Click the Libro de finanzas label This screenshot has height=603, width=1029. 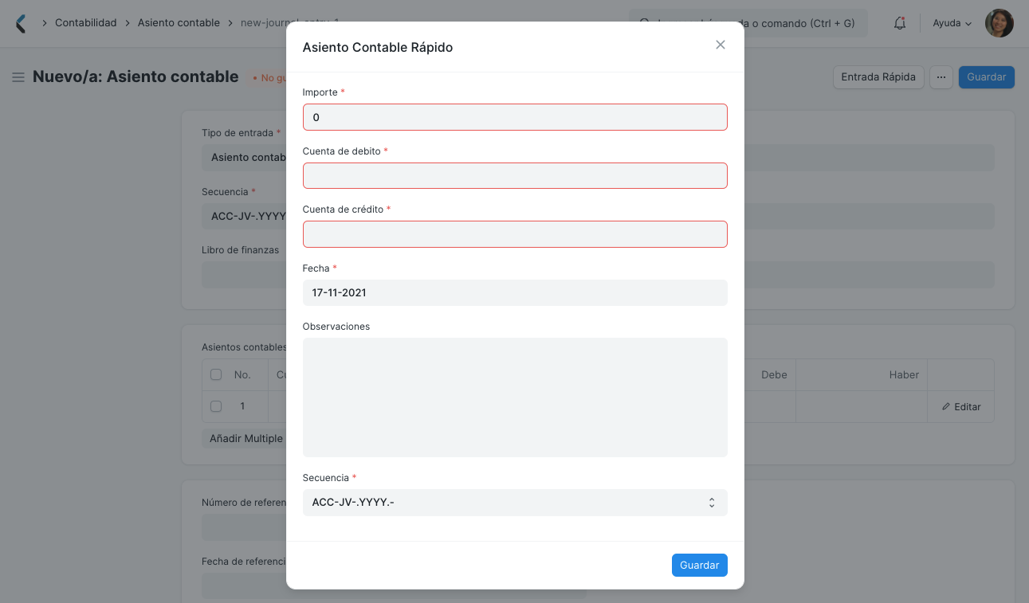[x=240, y=250]
